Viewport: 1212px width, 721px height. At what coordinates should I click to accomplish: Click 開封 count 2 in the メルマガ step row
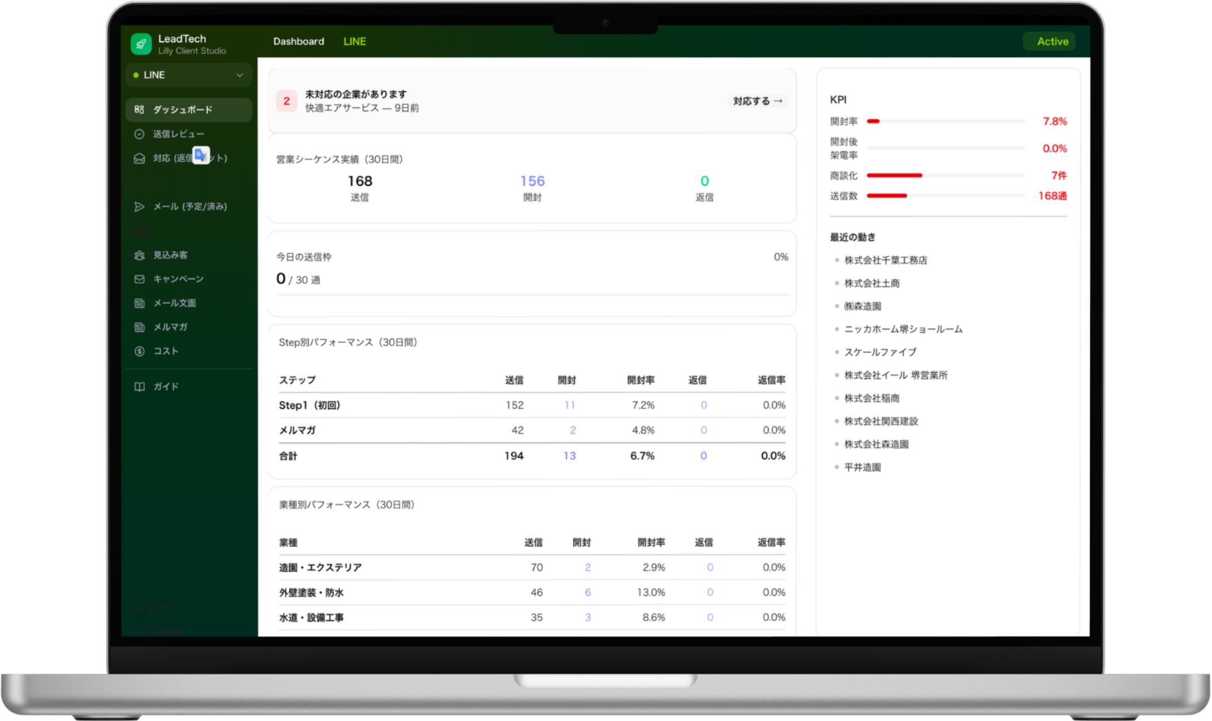573,430
